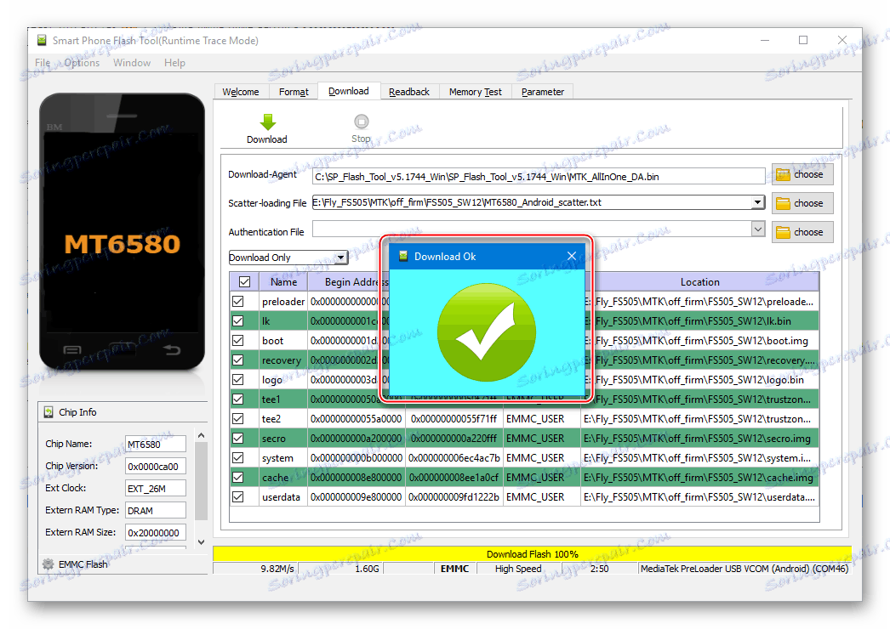Click the MediaTek PreLoader USB VCOM status
The height and width of the screenshot is (629, 890).
(x=745, y=569)
